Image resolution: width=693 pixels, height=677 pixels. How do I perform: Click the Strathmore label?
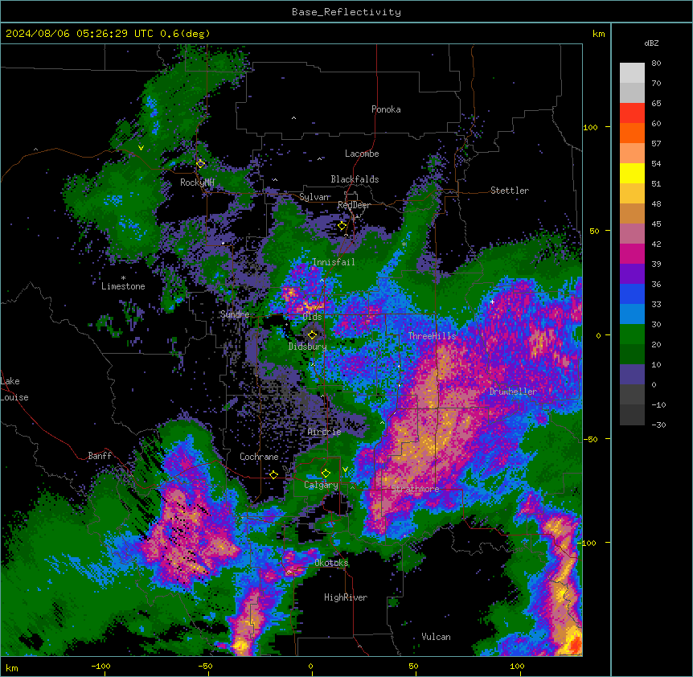point(416,489)
